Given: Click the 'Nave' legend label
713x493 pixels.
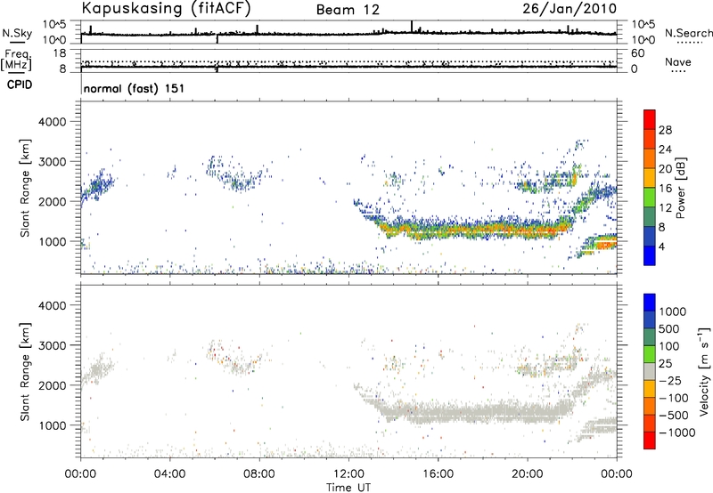Looking at the screenshot, I should [678, 61].
